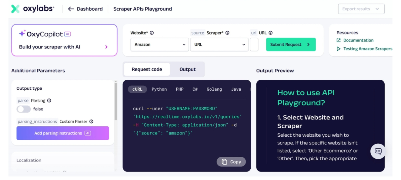401x180 pixels.
Task: Click the info icon beside Parsing
Action: tap(49, 101)
